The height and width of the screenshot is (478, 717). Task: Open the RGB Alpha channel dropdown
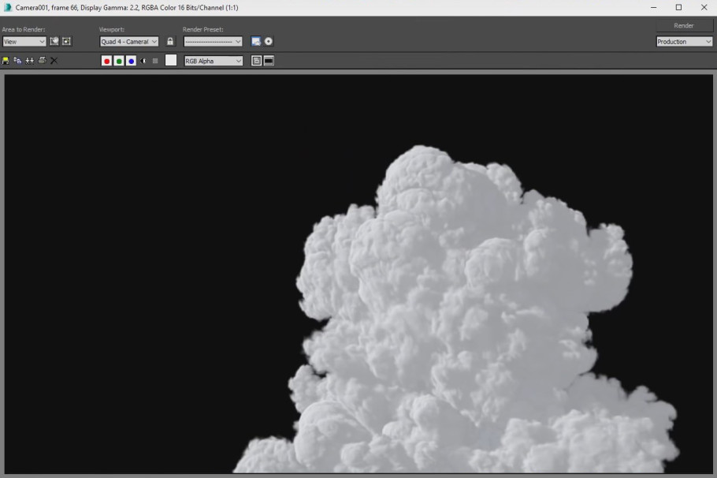tap(214, 61)
